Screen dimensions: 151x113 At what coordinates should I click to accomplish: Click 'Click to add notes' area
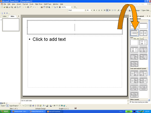point(74,102)
